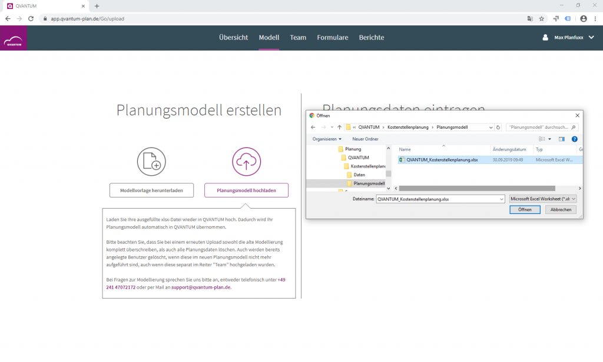This screenshot has height=362, width=603.
Task: Close the Öffnen dialog
Action: tap(577, 115)
